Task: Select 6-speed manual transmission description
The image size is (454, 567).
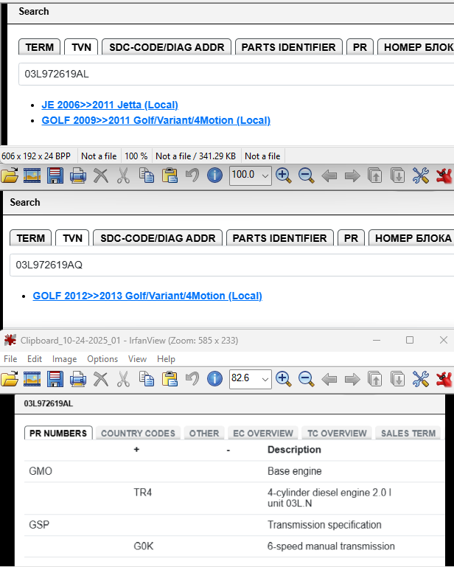Action: pyautogui.click(x=331, y=546)
